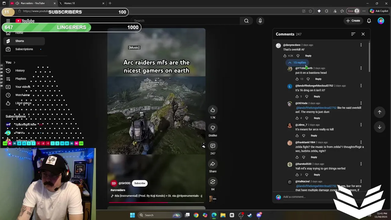Screen dimensions: 391x220
Task: Open Steam from the taskbar
Action: click(x=250, y=215)
